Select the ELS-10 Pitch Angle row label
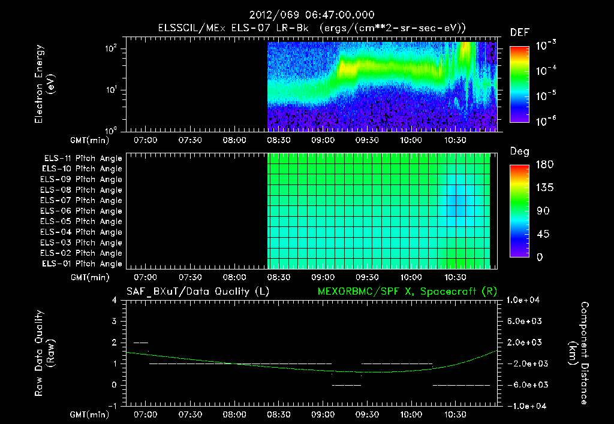 pos(82,169)
